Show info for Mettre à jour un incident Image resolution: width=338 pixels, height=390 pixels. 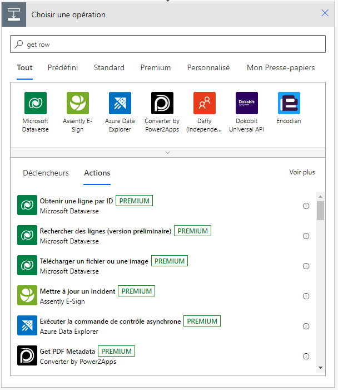pyautogui.click(x=306, y=296)
